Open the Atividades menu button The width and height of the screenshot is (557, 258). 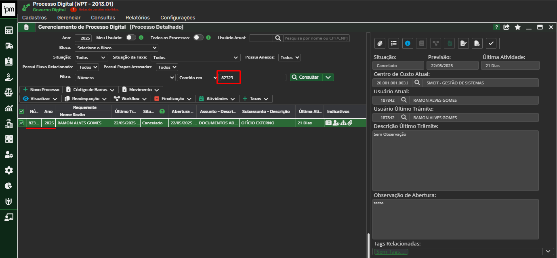pyautogui.click(x=217, y=99)
